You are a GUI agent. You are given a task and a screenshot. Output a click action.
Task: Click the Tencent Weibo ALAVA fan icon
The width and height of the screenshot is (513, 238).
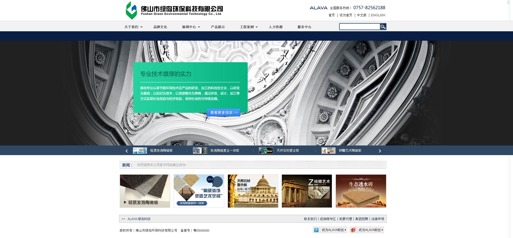coord(316,230)
